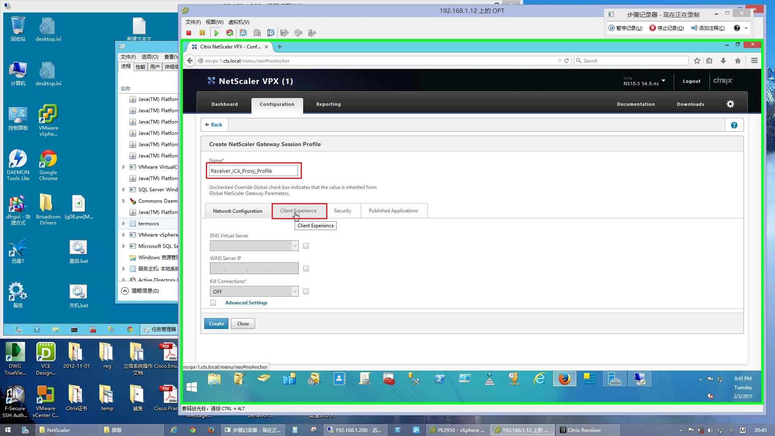Switch to the Security tab
775x436 pixels.
pyautogui.click(x=342, y=211)
